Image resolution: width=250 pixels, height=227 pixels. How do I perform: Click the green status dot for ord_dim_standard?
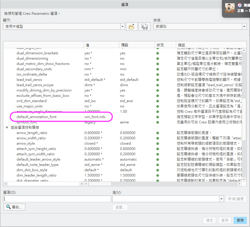tap(158, 101)
